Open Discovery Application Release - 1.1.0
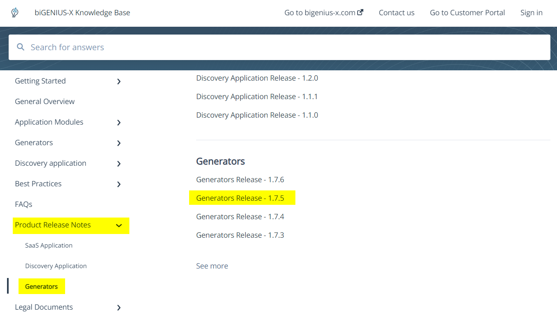Image resolution: width=557 pixels, height=322 pixels. click(x=257, y=115)
